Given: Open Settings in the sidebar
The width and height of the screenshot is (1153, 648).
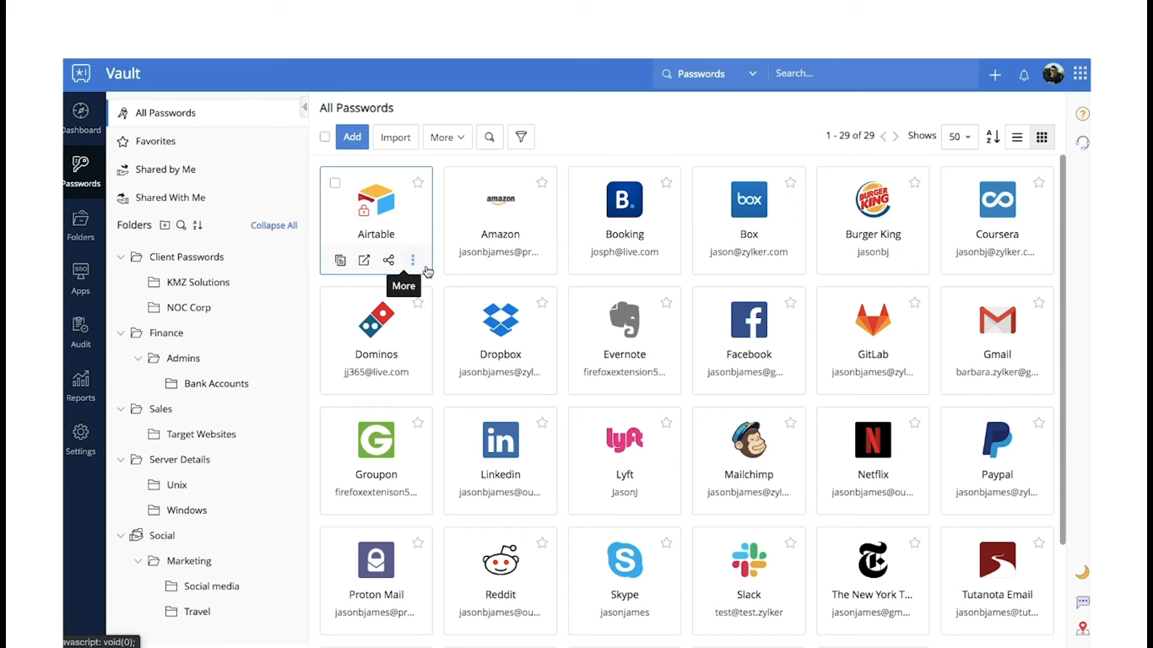Looking at the screenshot, I should pos(81,440).
